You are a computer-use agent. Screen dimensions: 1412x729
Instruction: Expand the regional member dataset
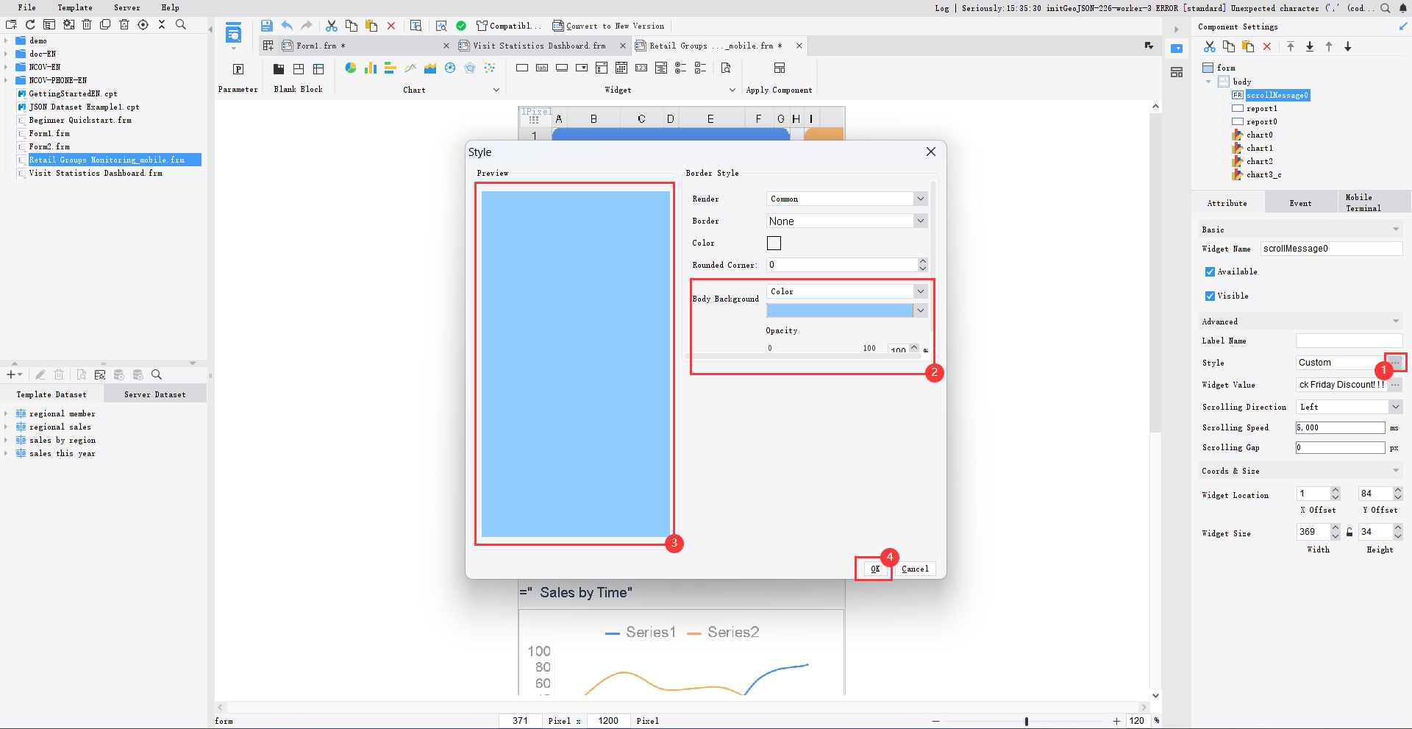(x=6, y=413)
